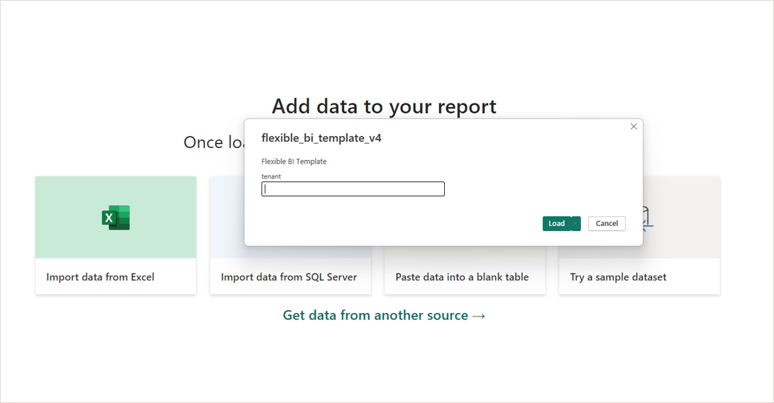Viewport: 774px width, 403px height.
Task: Click the tenant input field
Action: point(353,189)
